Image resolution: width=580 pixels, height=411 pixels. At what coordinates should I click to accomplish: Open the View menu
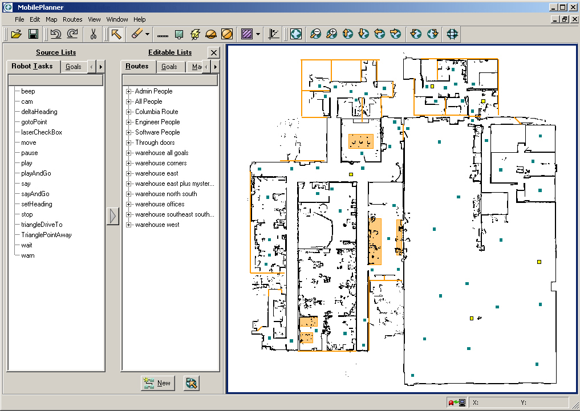94,19
